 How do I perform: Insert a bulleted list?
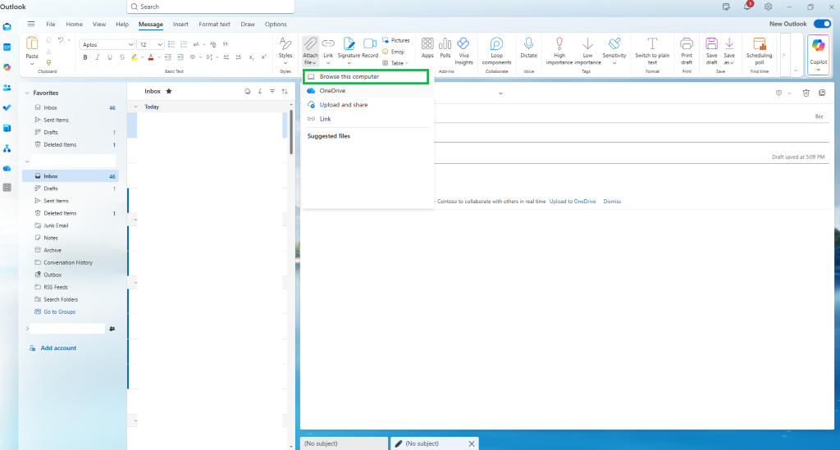coord(171,44)
